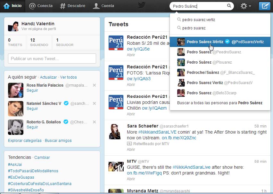Open the Conecta tab
The image size is (273, 194).
point(41,6)
